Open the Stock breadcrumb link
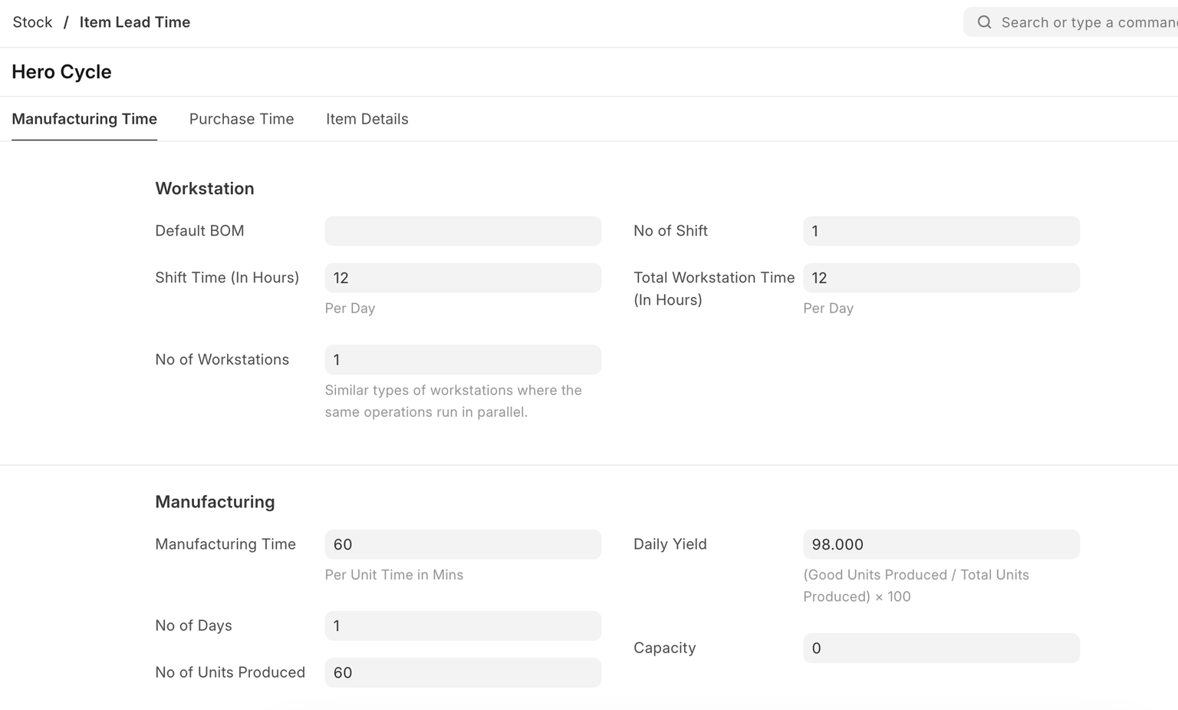The width and height of the screenshot is (1178, 710). click(32, 22)
